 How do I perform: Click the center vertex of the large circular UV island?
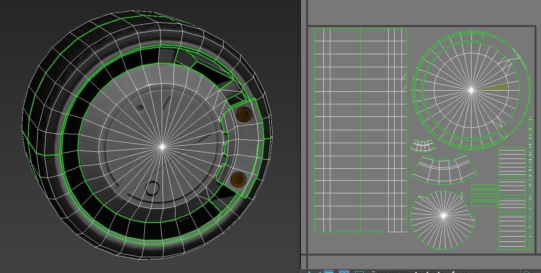[x=471, y=91]
